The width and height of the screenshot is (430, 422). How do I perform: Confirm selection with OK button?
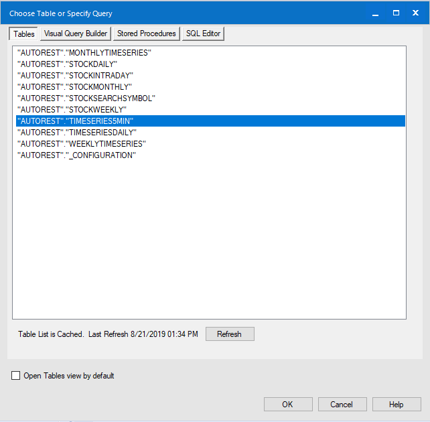click(287, 405)
